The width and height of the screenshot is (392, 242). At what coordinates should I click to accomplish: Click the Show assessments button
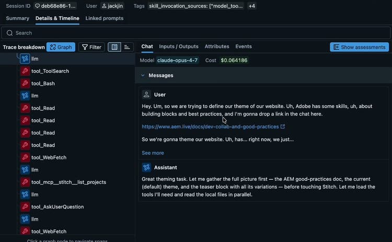point(359,47)
